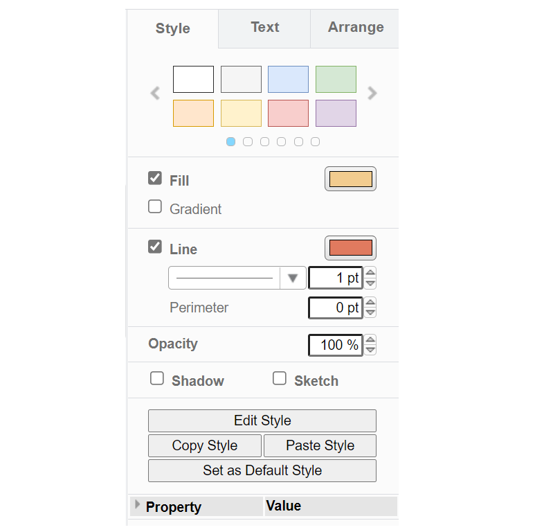Turn on the Shadow option
The height and width of the screenshot is (532, 553).
157,379
